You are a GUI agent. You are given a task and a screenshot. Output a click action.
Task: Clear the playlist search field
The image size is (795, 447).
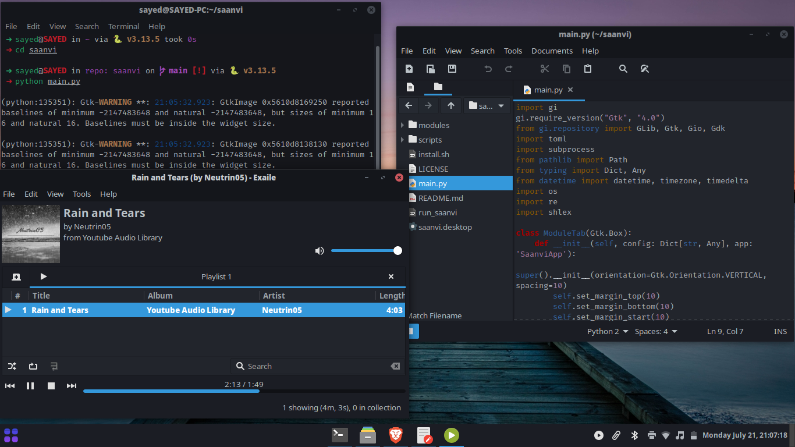(x=395, y=366)
